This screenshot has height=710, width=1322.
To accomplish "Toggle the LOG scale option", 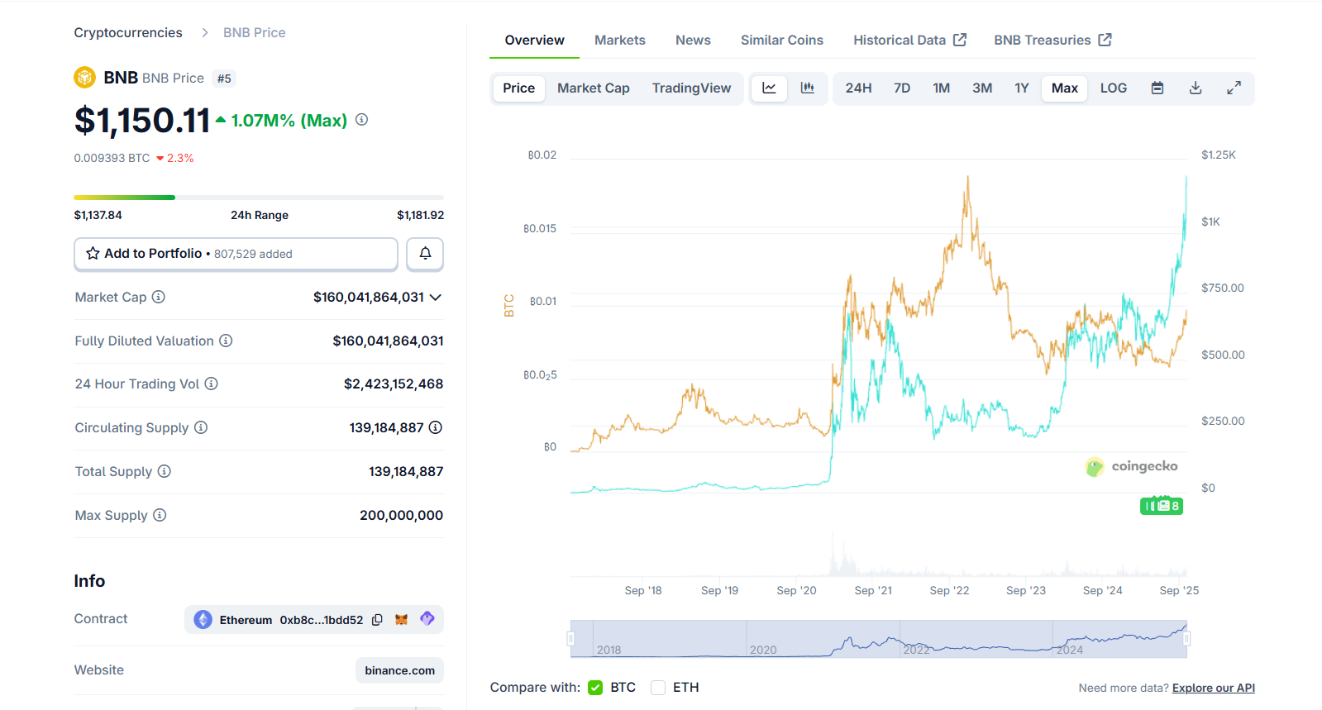I will point(1113,88).
